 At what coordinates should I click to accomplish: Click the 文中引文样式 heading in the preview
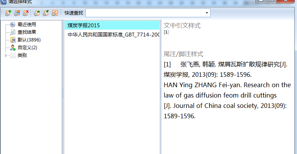click(x=182, y=26)
